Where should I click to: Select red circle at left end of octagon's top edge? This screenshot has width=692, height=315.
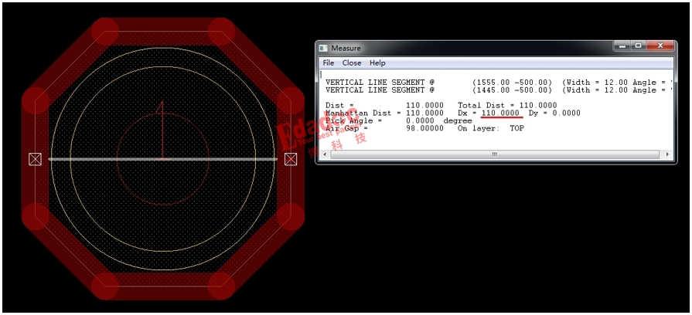(x=104, y=31)
